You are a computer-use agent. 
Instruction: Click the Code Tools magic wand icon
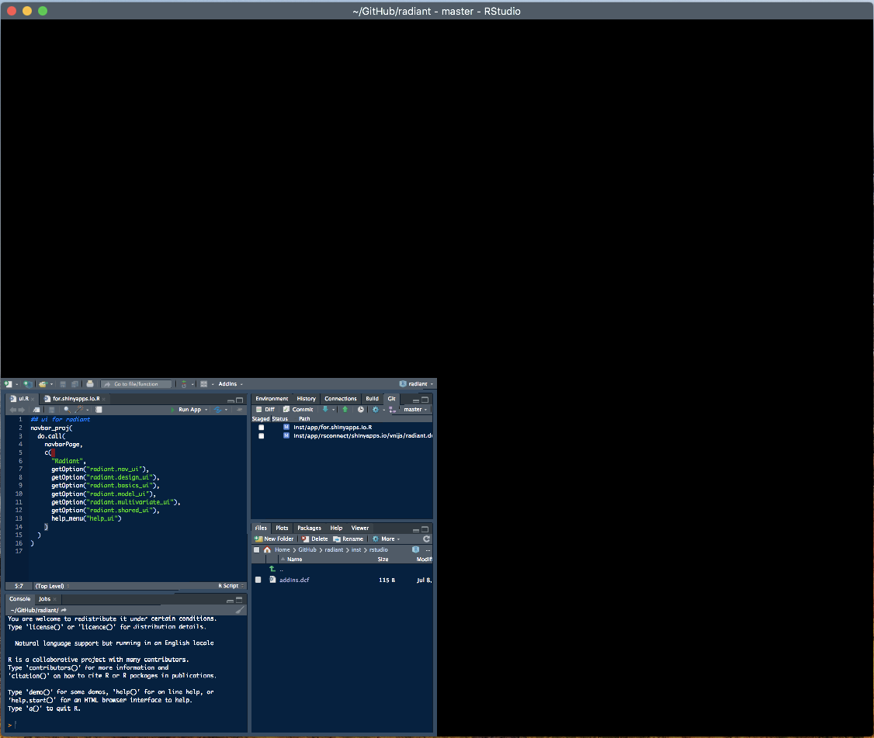coord(80,410)
